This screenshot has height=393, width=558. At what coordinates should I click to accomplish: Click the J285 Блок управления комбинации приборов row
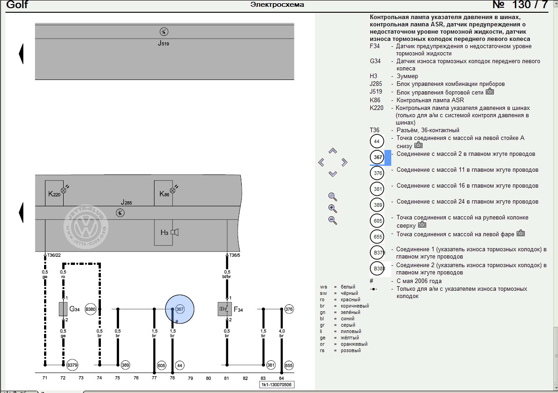tap(438, 84)
